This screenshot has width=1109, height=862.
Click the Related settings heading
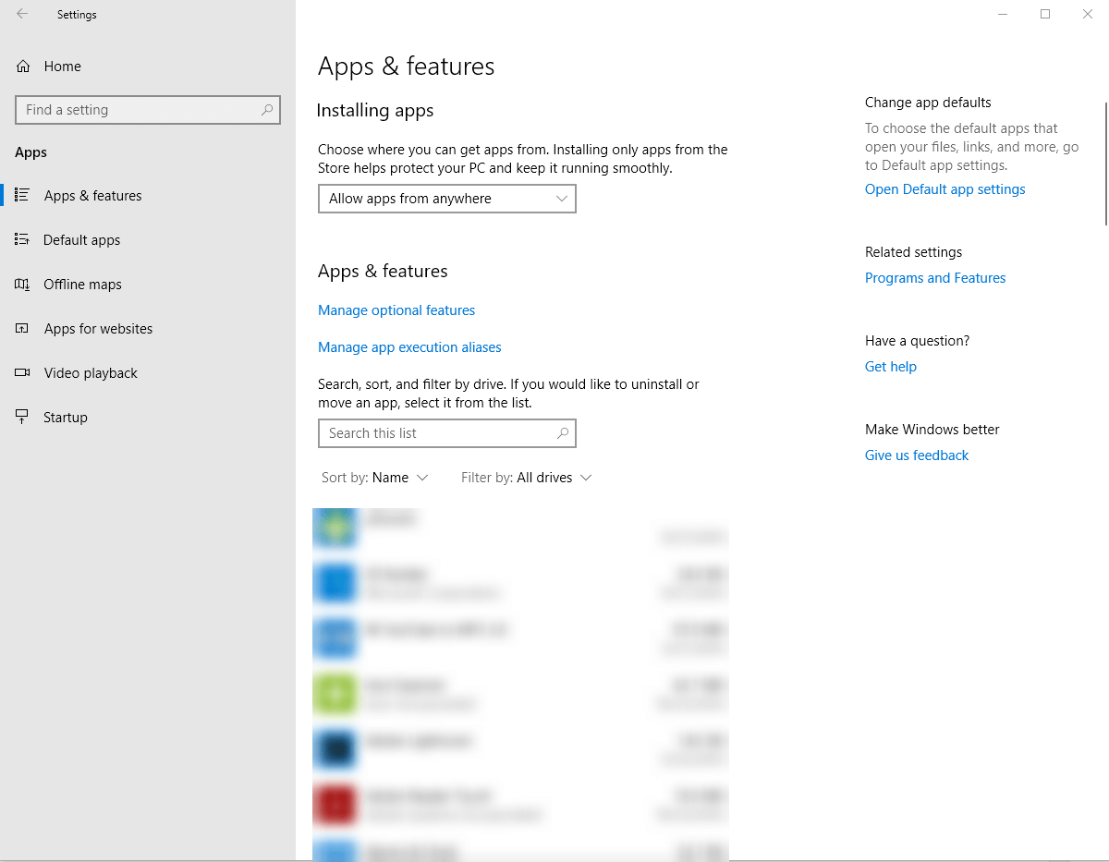tap(913, 252)
